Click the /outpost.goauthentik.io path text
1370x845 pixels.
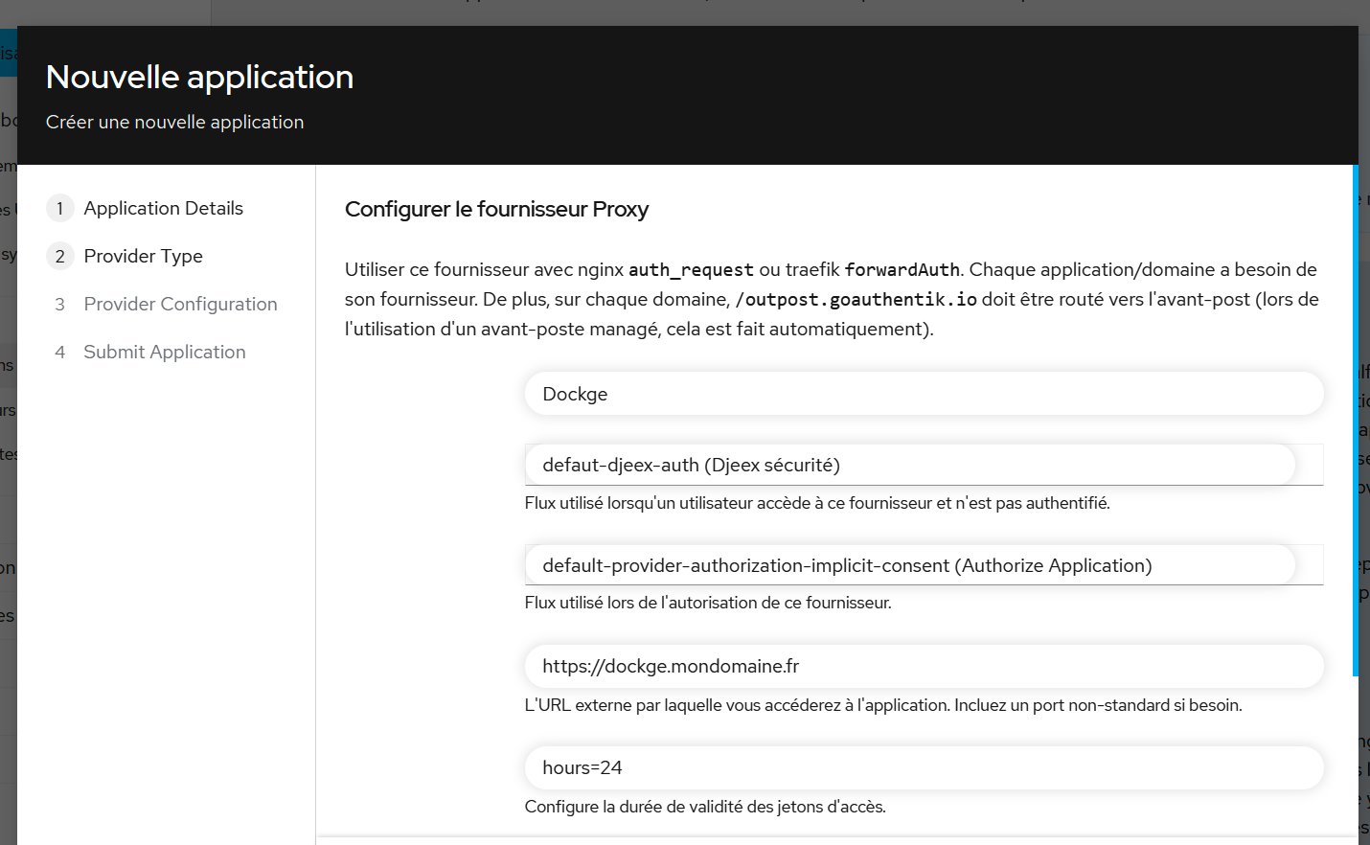(x=856, y=300)
